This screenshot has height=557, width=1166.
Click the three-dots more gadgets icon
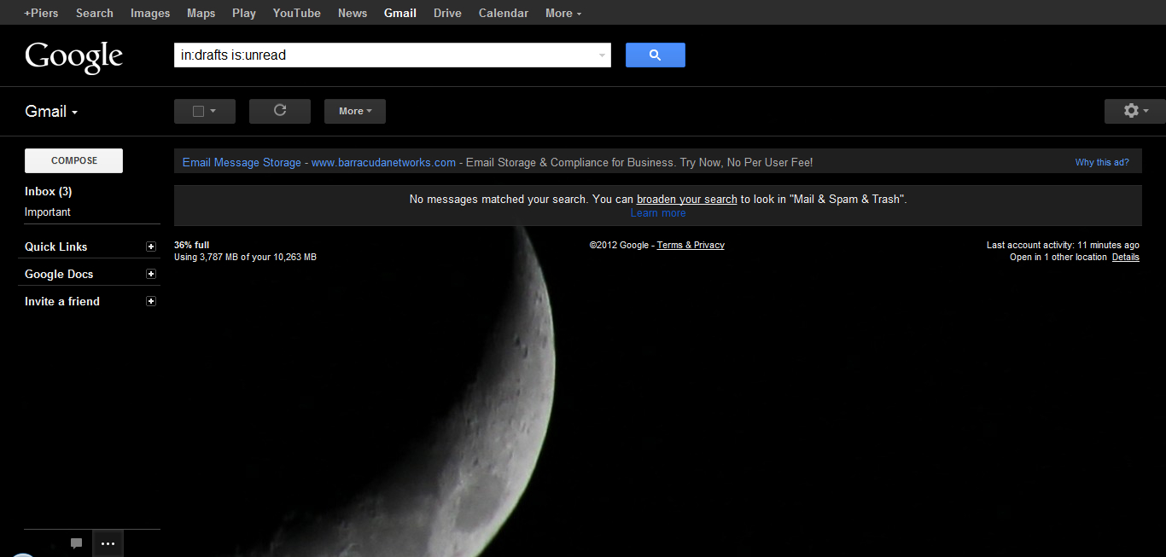[108, 543]
